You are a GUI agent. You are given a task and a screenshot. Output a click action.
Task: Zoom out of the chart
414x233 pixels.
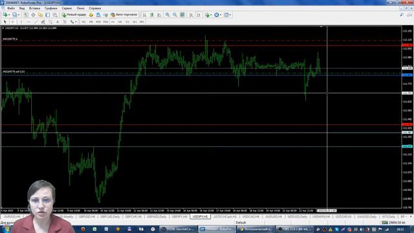point(175,15)
